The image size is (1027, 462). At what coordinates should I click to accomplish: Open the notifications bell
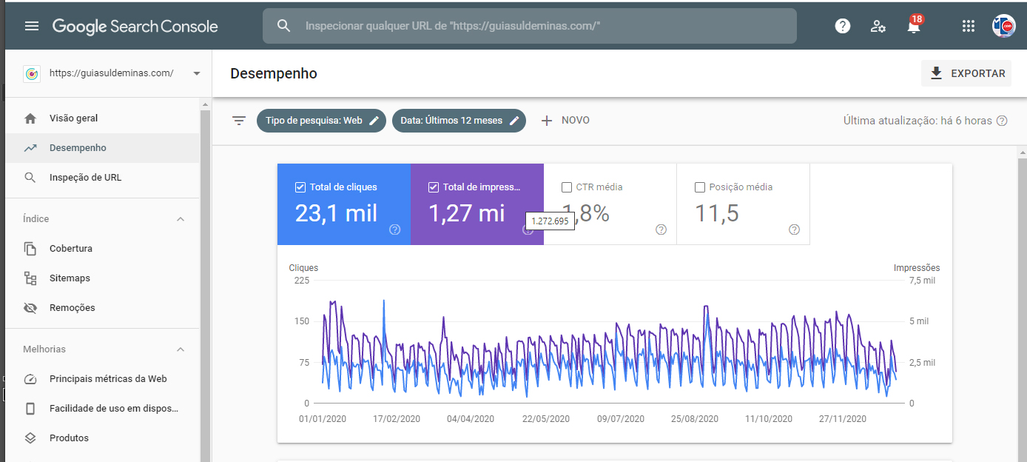(x=914, y=27)
